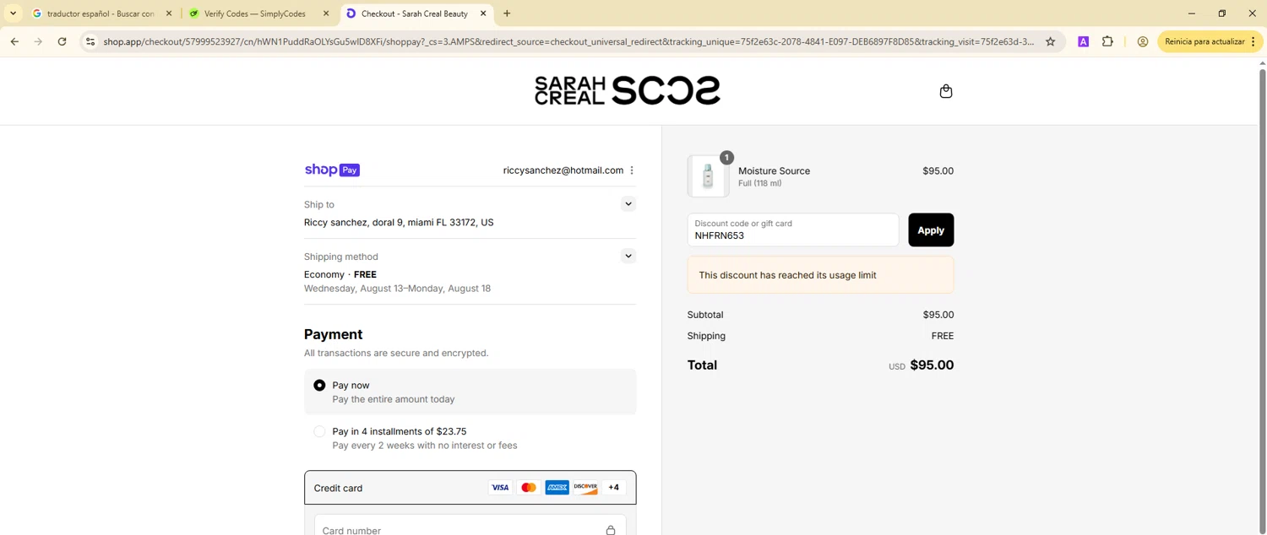The width and height of the screenshot is (1267, 535).
Task: Click the American Express icon
Action: click(x=557, y=488)
